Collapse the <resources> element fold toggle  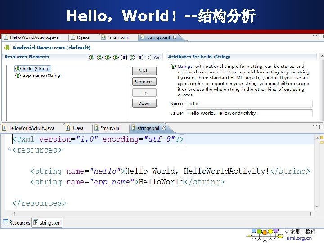(x=9, y=149)
